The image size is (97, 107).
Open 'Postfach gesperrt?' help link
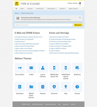(21, 41)
